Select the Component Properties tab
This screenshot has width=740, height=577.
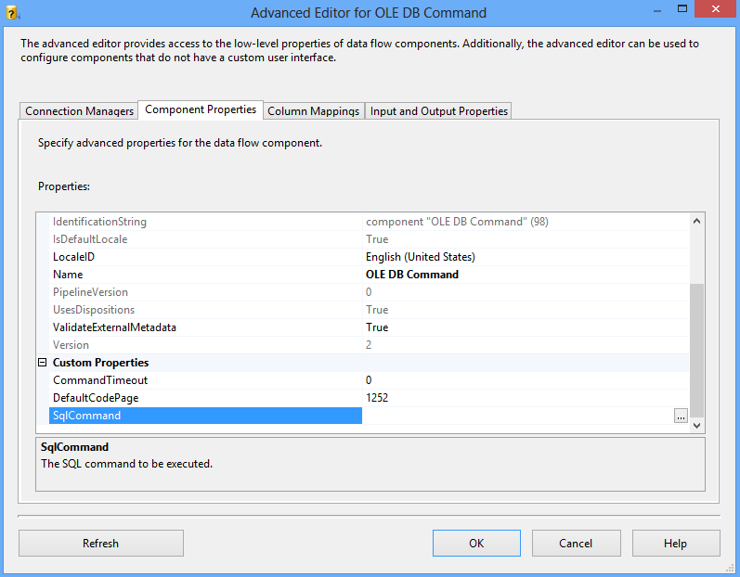[x=201, y=109]
